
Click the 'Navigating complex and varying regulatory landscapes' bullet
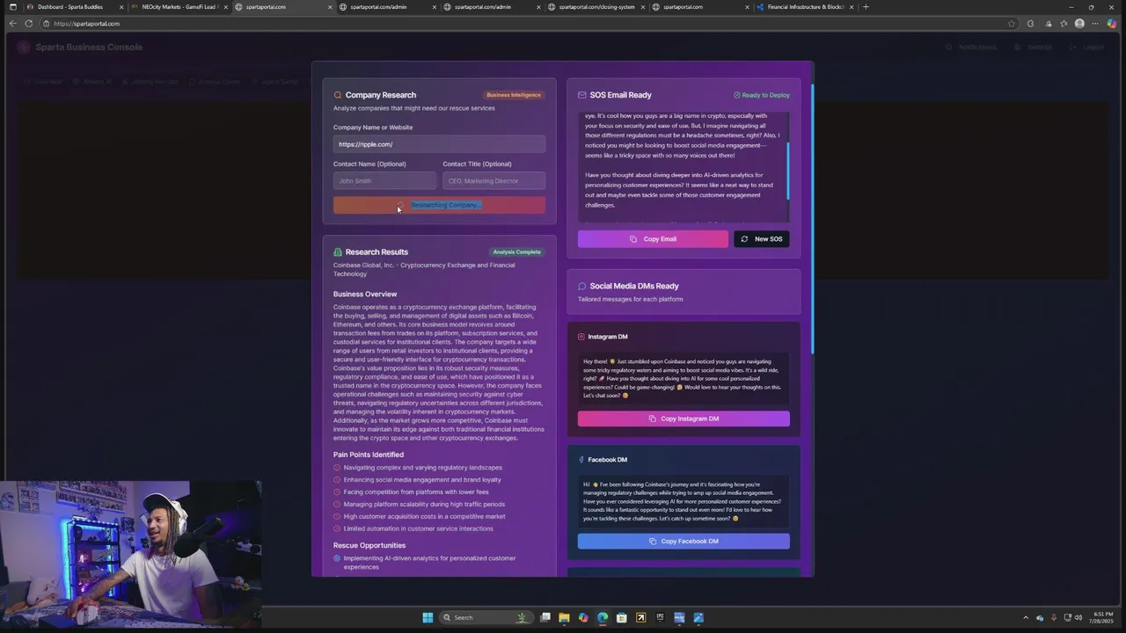click(x=337, y=468)
